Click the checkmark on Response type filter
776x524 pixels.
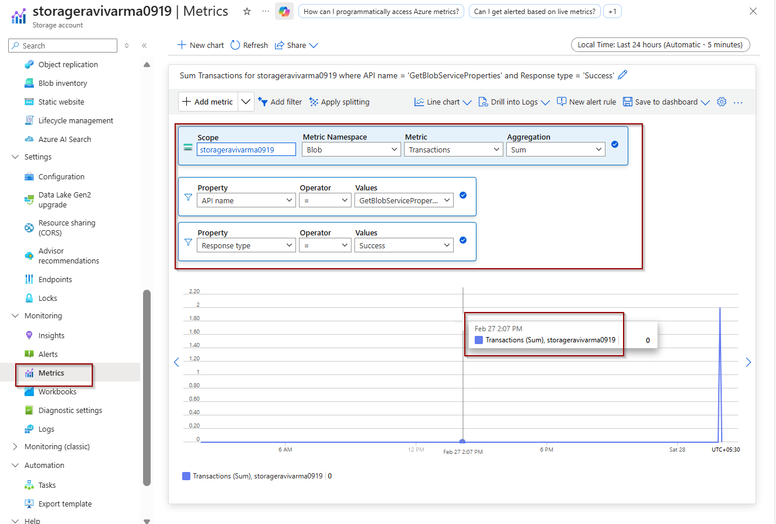coord(463,240)
